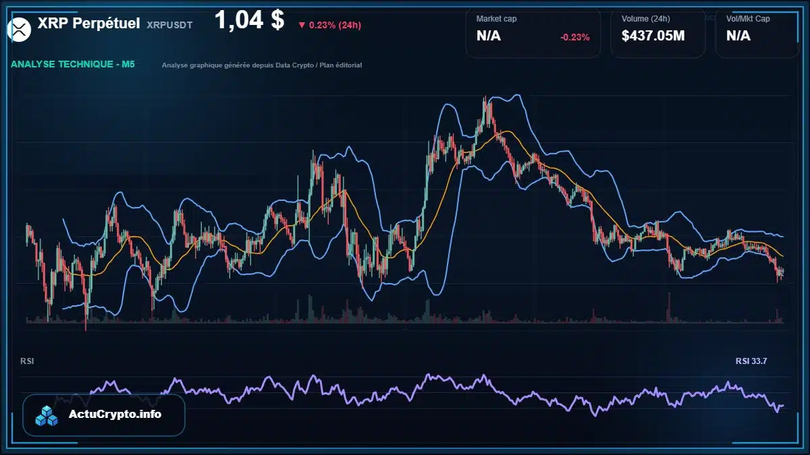This screenshot has height=455, width=810.
Task: Click the 1,04 $ price value
Action: click(249, 21)
